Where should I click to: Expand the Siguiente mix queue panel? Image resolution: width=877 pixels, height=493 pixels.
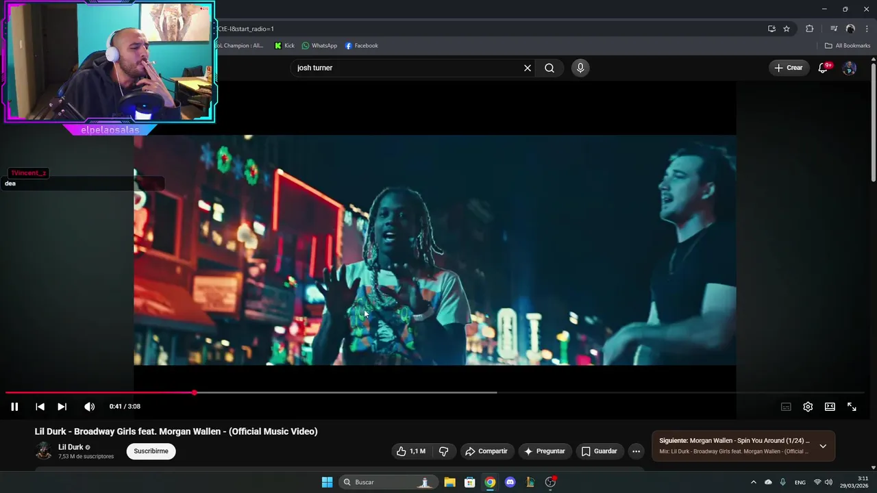pos(823,446)
